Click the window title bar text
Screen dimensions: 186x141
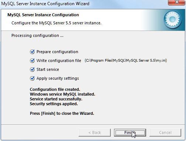45,4
